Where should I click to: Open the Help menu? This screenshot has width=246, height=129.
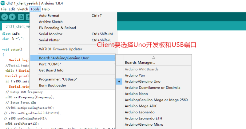(x=46, y=9)
